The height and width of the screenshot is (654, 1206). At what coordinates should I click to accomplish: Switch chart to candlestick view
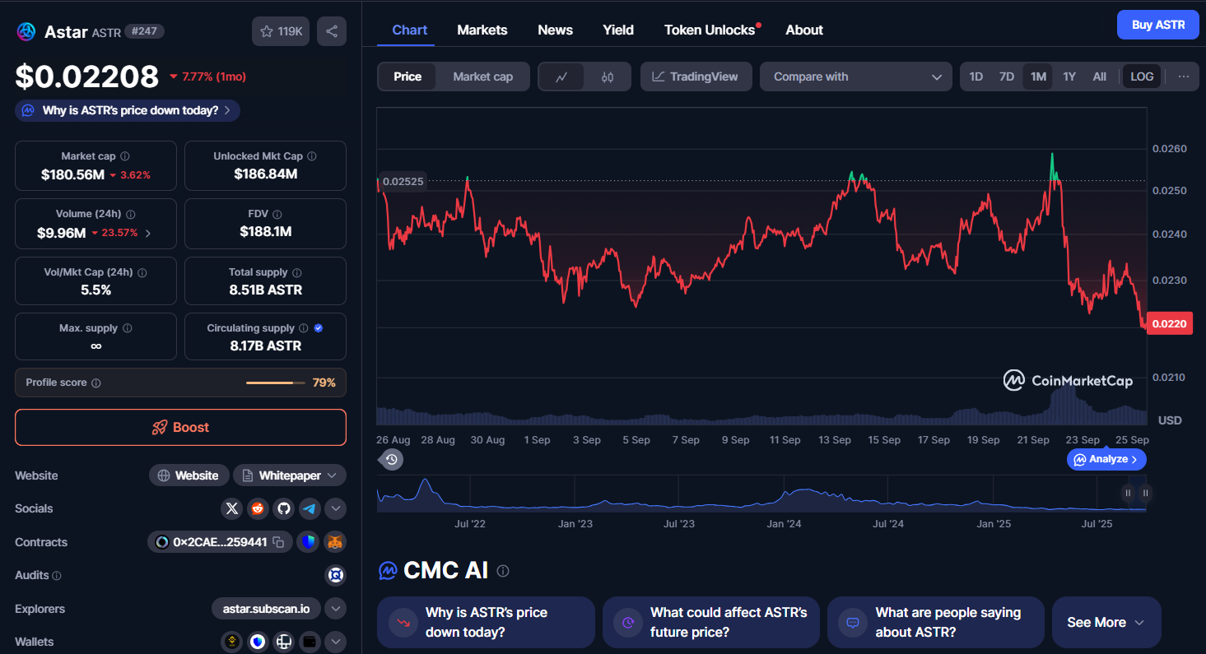[608, 77]
